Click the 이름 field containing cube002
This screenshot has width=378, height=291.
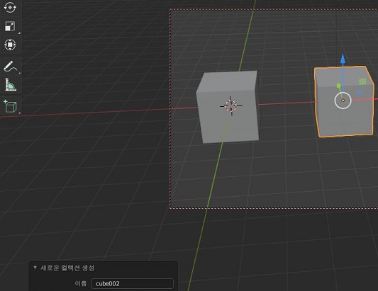pos(133,283)
